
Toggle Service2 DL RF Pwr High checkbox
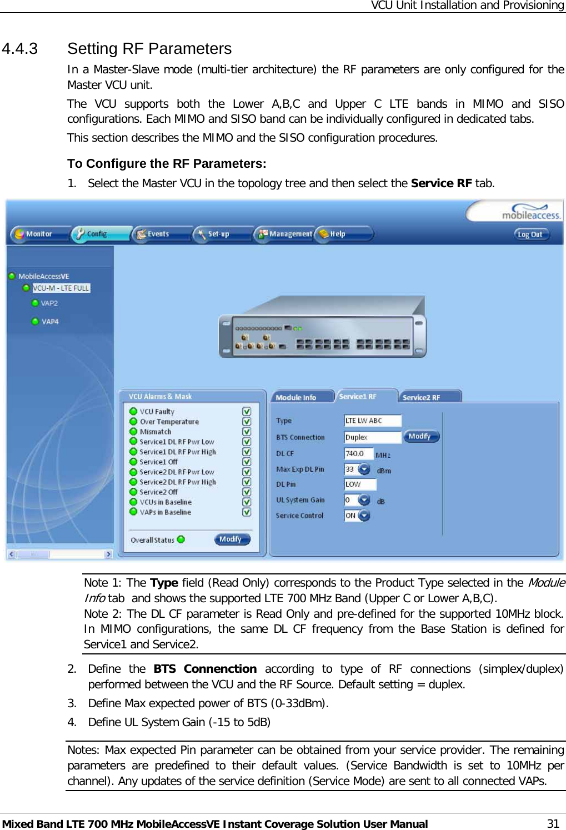247,482
